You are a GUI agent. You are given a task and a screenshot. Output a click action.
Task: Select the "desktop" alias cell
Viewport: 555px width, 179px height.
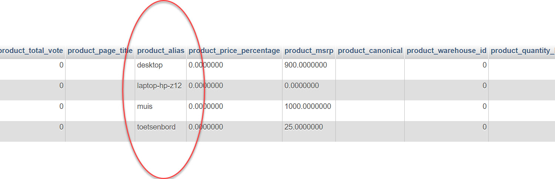(150, 65)
